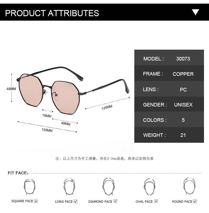This screenshot has height=213, width=209.
Task: Toggle the Diamond Face checkbox
Action: [x=115, y=201]
